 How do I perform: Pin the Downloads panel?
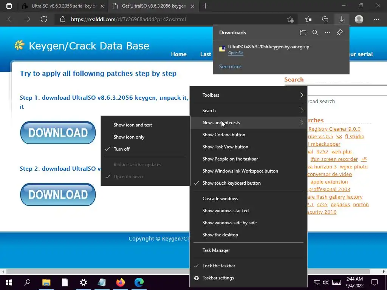(x=340, y=32)
